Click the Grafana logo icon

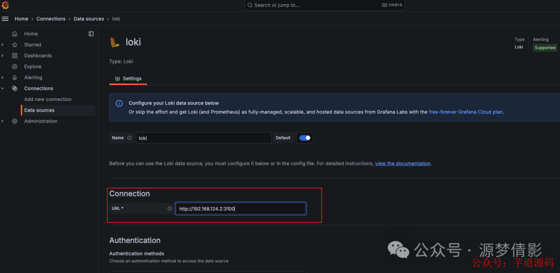5,5
